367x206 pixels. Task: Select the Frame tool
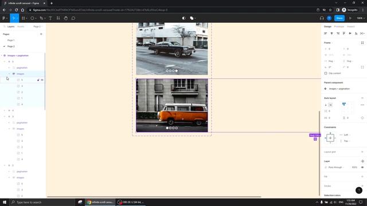(x=24, y=18)
